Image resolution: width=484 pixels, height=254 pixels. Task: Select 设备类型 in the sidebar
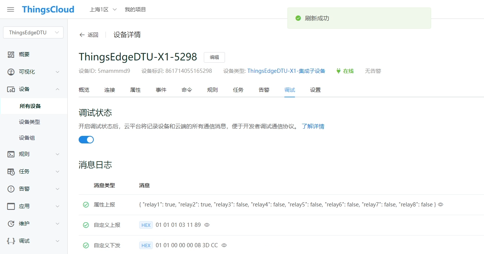coord(29,122)
